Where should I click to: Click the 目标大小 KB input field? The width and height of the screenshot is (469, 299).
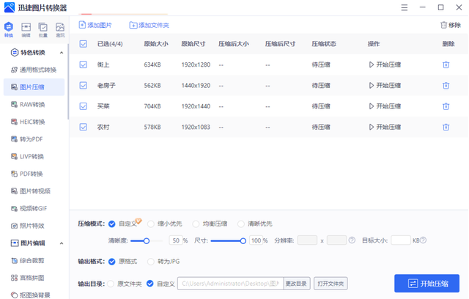(x=401, y=240)
